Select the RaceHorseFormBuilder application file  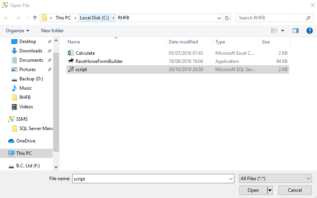[x=99, y=61]
